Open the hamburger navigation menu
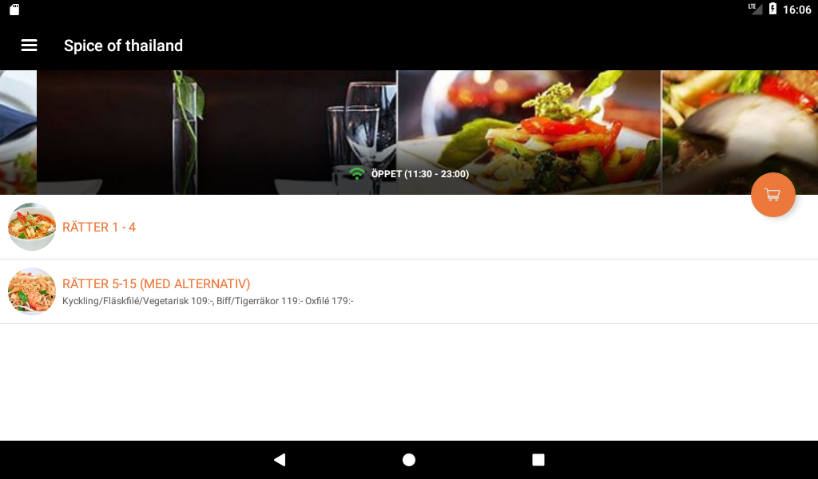 (30, 46)
